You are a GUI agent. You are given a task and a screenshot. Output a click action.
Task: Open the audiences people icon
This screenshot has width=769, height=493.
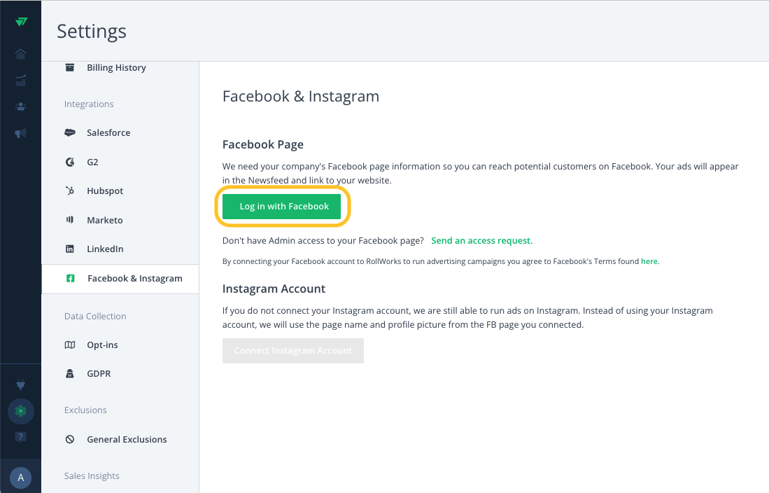pyautogui.click(x=20, y=106)
